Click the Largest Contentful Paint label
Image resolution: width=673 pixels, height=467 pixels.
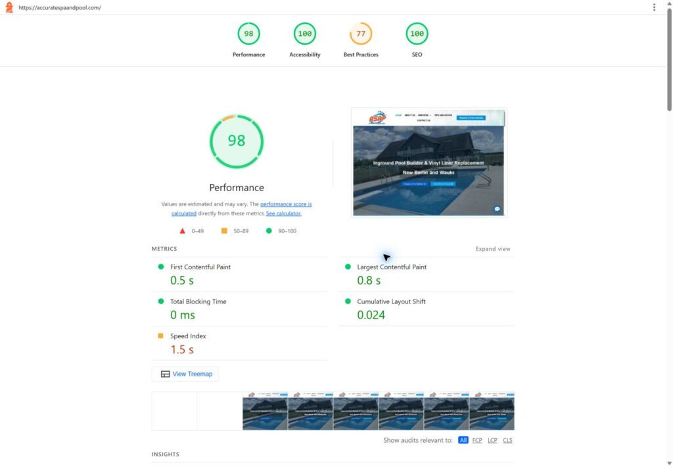tap(392, 267)
